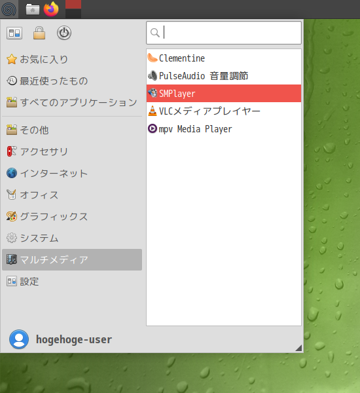Click the power logout icon button
Viewport: 360px width, 393px height.
(64, 33)
